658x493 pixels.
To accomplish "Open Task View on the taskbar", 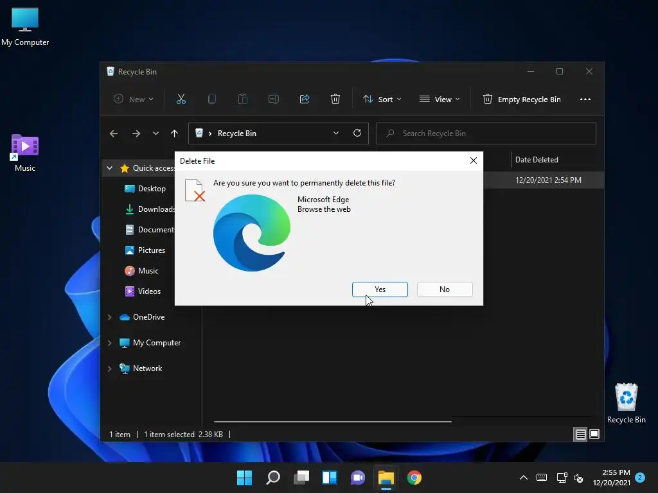I will 301,478.
